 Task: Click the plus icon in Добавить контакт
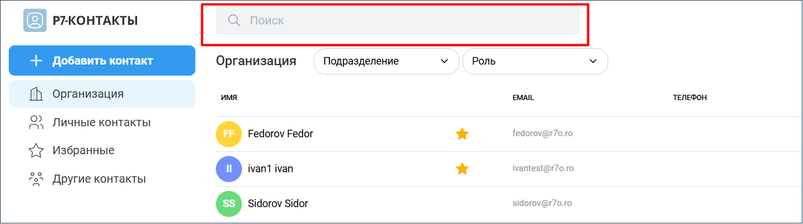(36, 61)
